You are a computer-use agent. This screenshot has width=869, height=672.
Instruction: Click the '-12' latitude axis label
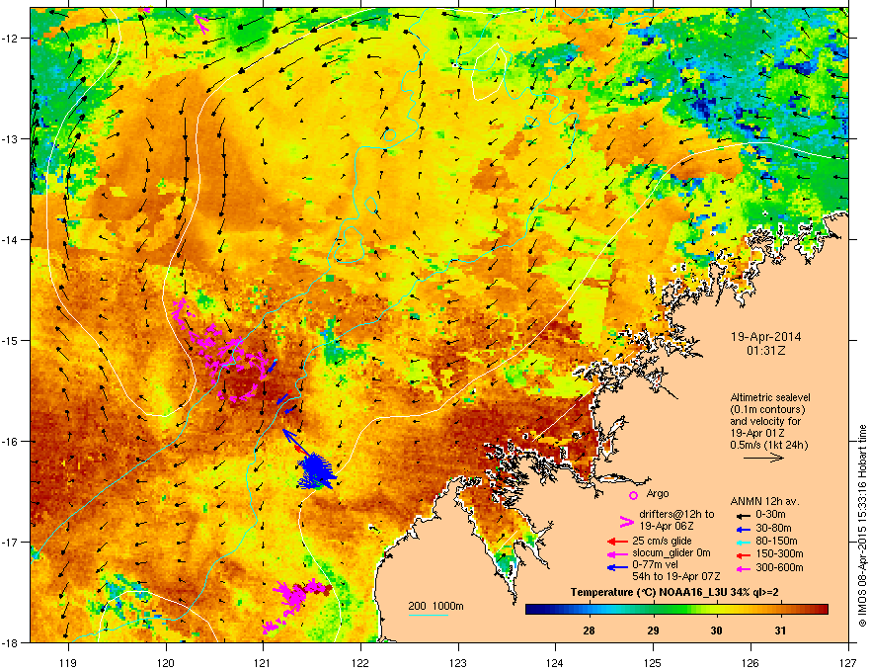coord(11,39)
